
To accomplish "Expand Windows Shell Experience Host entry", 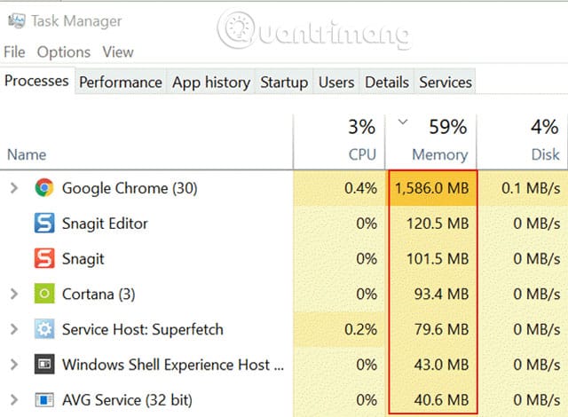I will pos(14,364).
